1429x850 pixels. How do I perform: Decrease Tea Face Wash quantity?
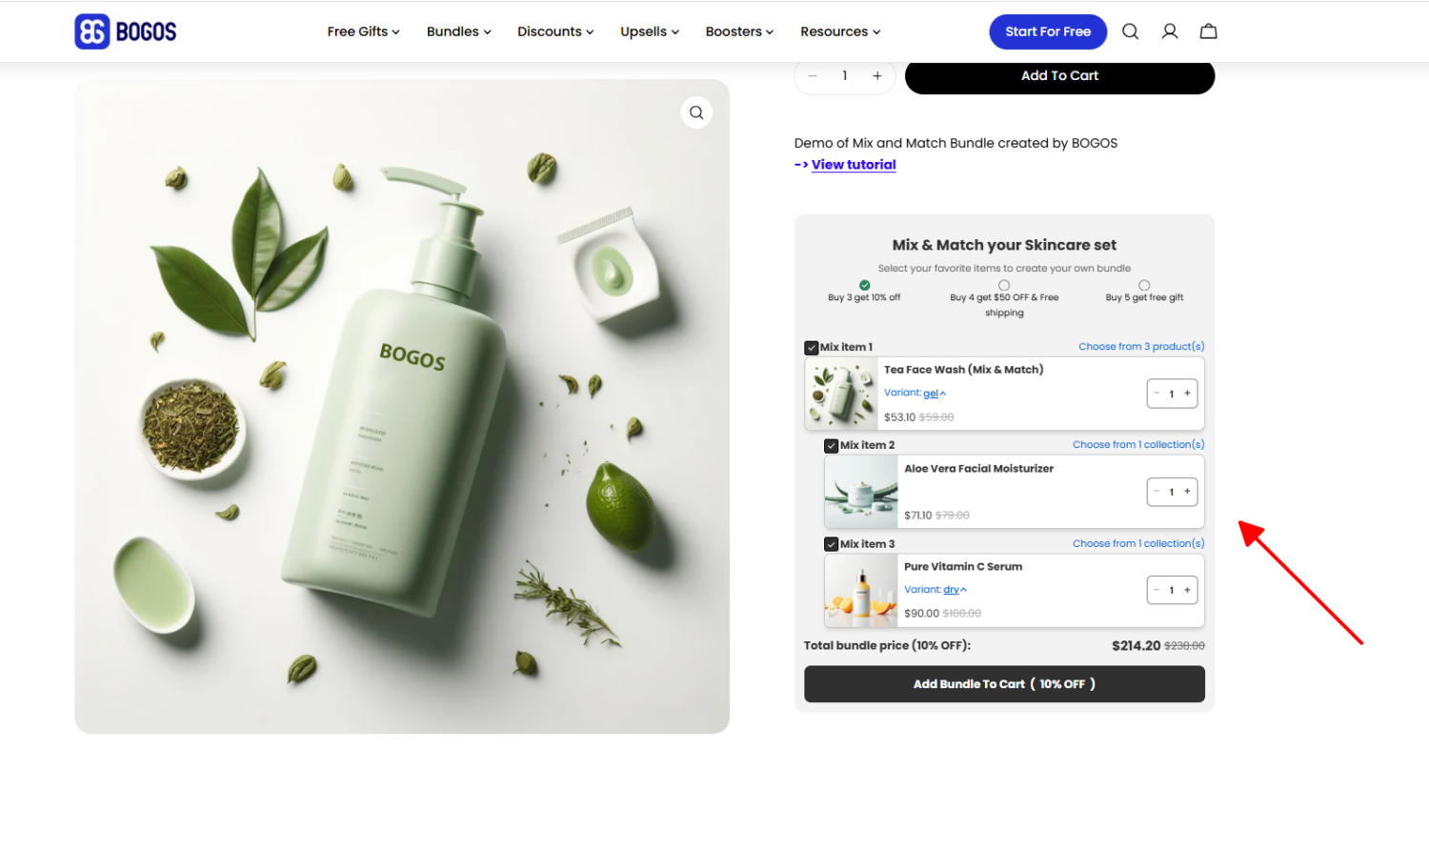pos(1157,394)
